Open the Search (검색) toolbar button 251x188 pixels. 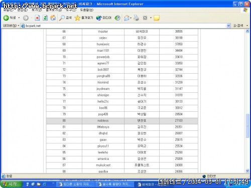point(65,18)
